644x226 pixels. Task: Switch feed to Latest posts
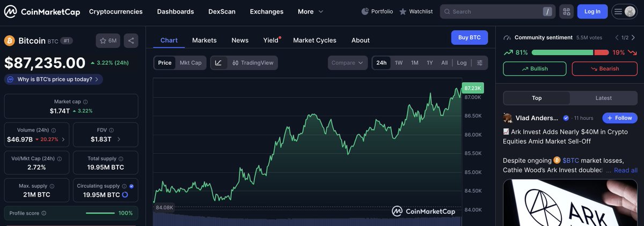[603, 98]
